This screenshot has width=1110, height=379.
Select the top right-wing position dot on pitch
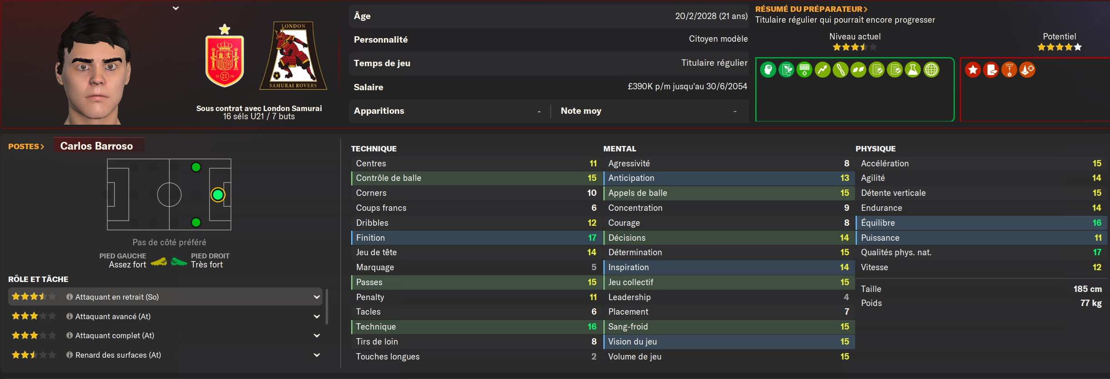196,167
